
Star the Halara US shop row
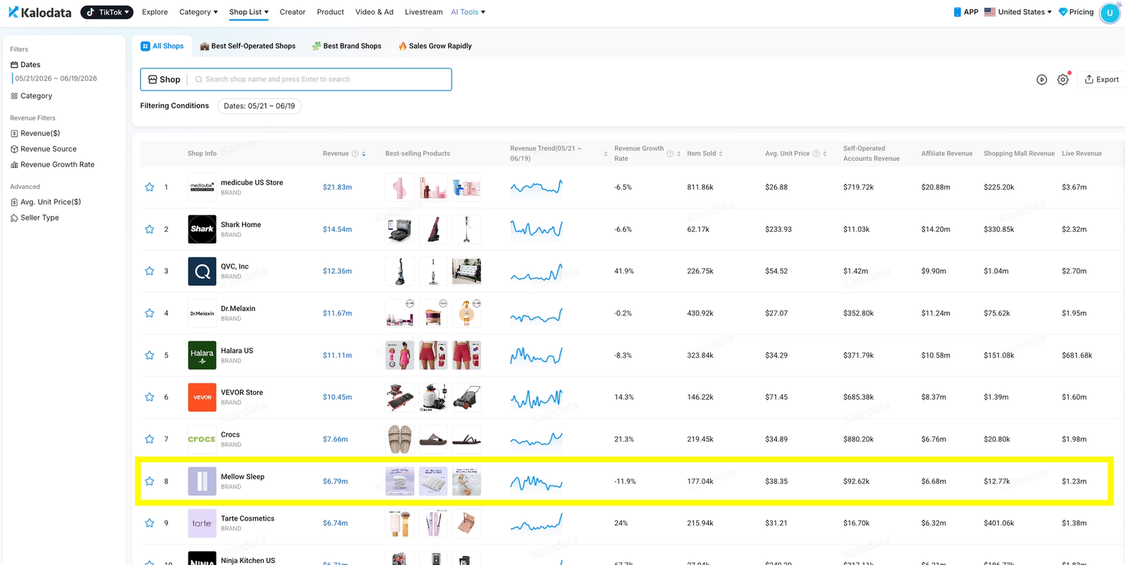tap(150, 355)
